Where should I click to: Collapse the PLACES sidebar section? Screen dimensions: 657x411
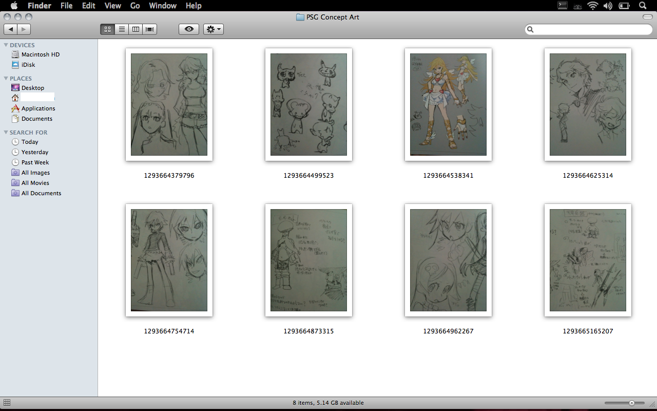pos(6,79)
